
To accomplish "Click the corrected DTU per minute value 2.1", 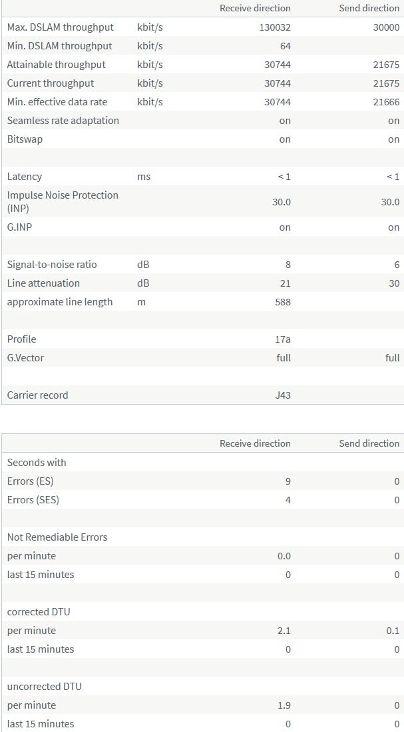I will (x=284, y=631).
